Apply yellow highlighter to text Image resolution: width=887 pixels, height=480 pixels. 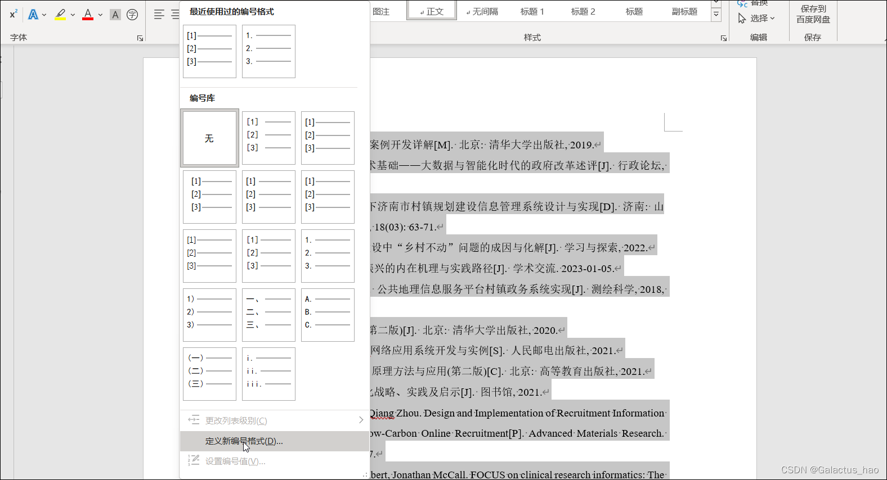coord(60,15)
